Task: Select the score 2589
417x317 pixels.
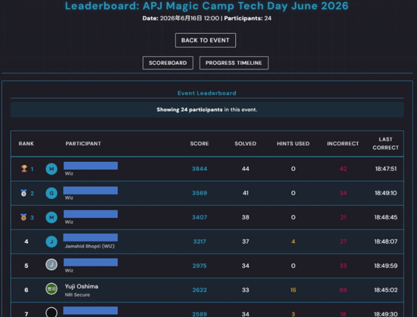Action: click(x=199, y=314)
